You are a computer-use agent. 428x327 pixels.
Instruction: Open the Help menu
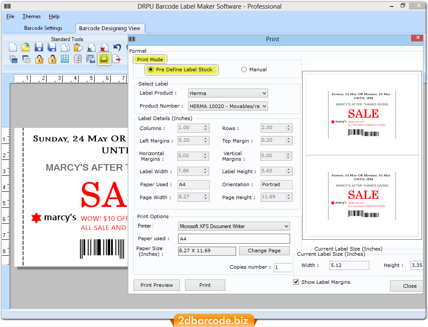[54, 16]
